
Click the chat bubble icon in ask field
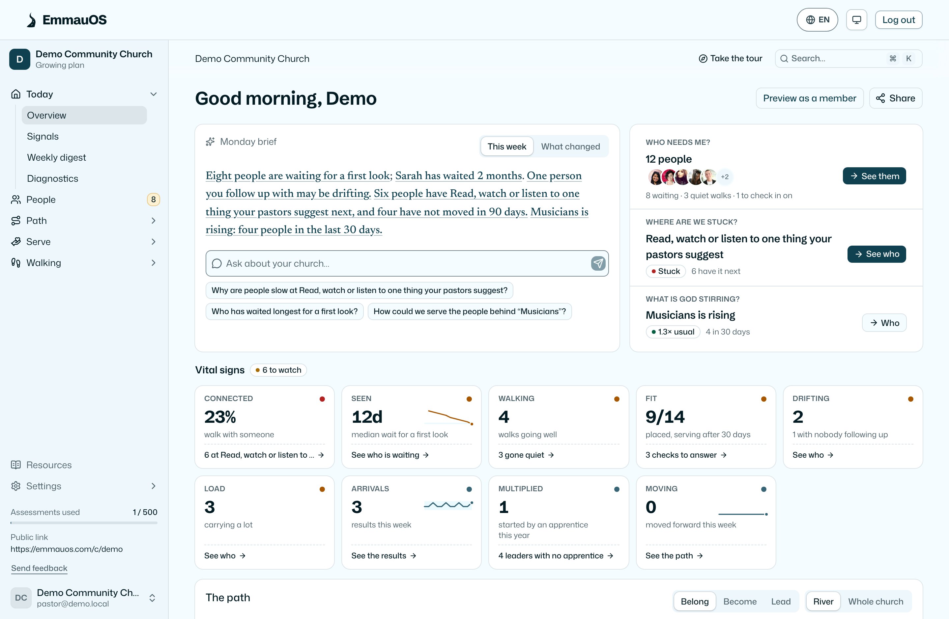tap(216, 264)
